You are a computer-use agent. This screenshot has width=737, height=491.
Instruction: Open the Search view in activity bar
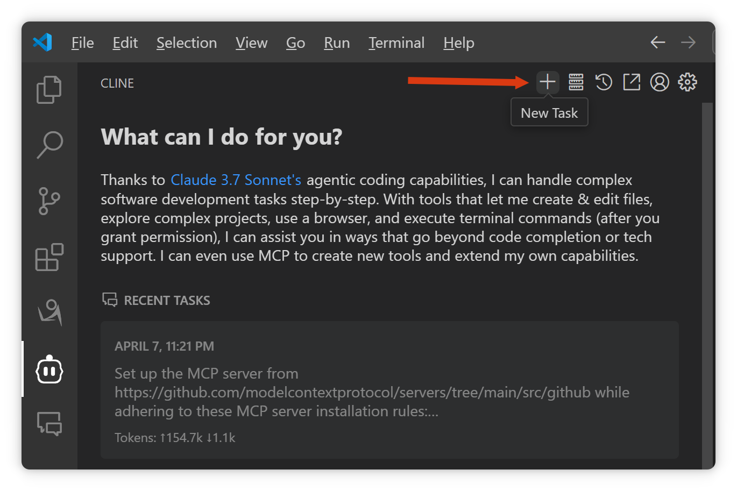coord(49,145)
